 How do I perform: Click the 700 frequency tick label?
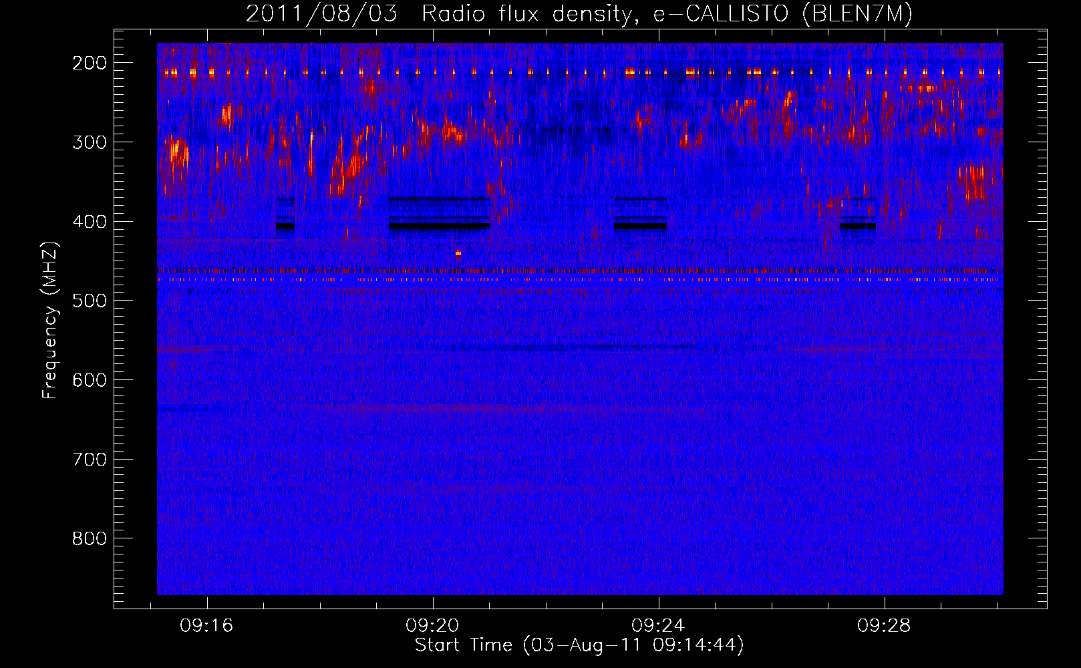90,460
